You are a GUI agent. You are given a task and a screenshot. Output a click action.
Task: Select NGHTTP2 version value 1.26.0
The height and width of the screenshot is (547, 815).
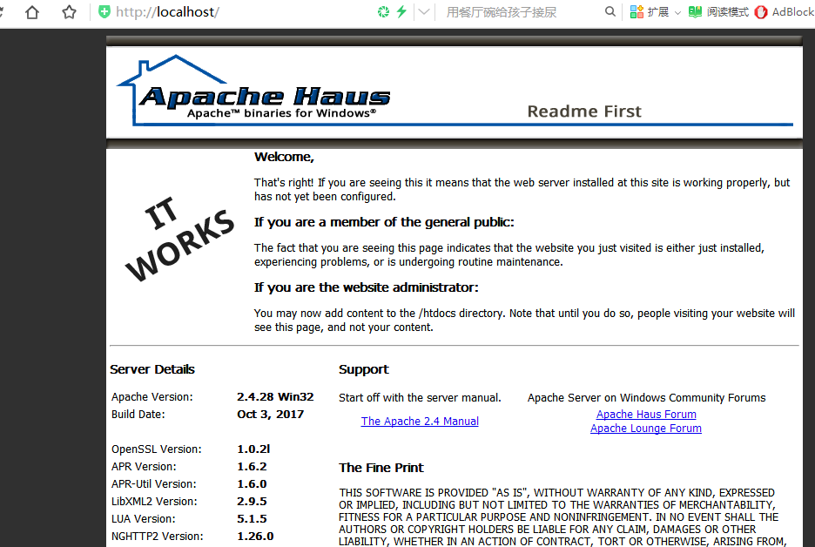coord(255,536)
